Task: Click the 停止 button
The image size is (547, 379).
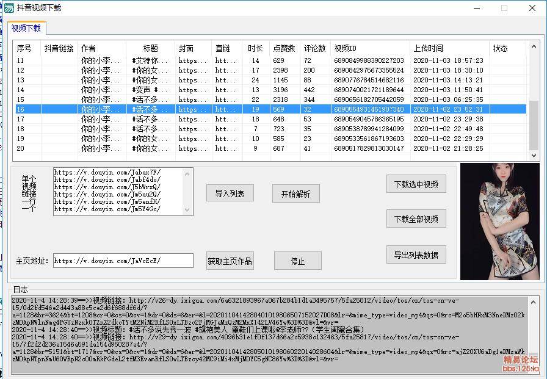Action: 297,261
